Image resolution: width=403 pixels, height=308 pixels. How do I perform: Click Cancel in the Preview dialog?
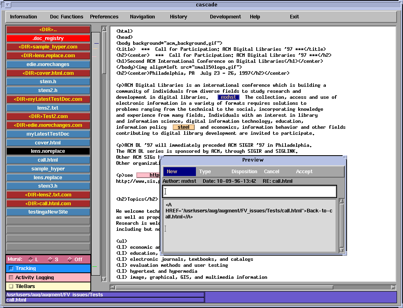tap(271, 172)
